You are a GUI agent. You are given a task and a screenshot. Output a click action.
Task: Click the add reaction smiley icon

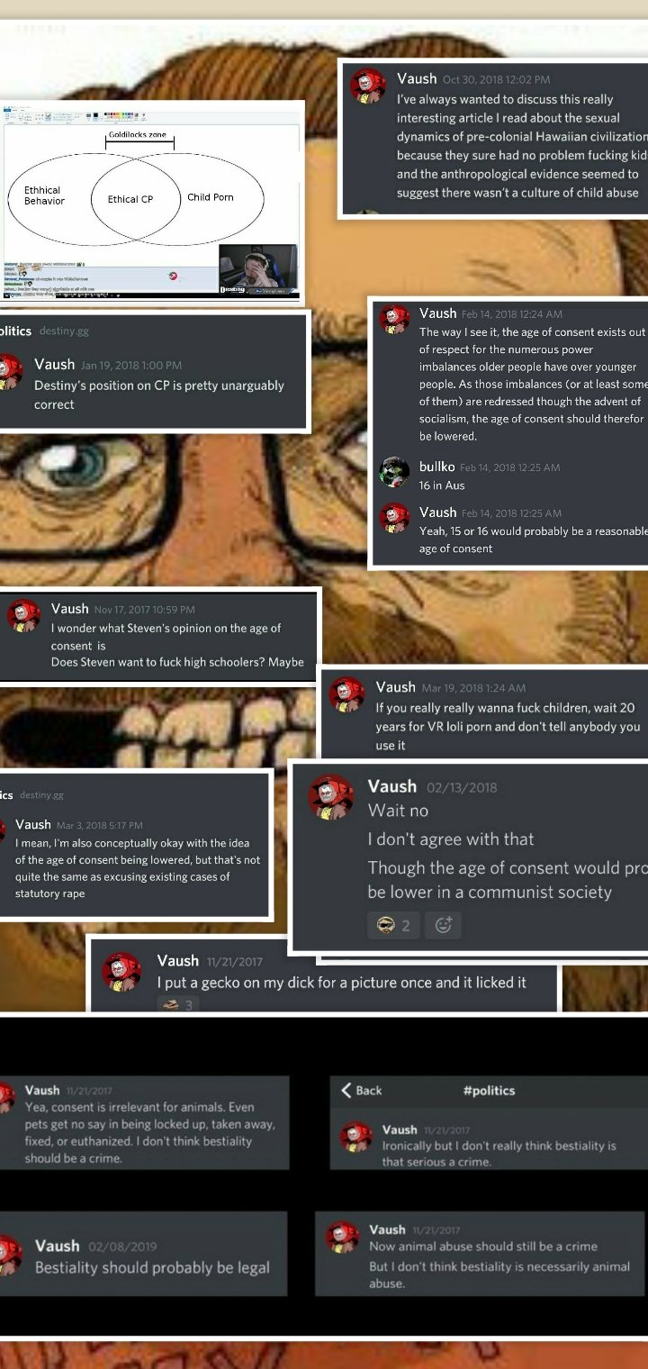443,925
